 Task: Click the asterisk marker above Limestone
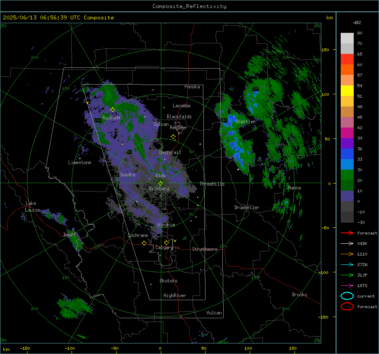click(80, 159)
